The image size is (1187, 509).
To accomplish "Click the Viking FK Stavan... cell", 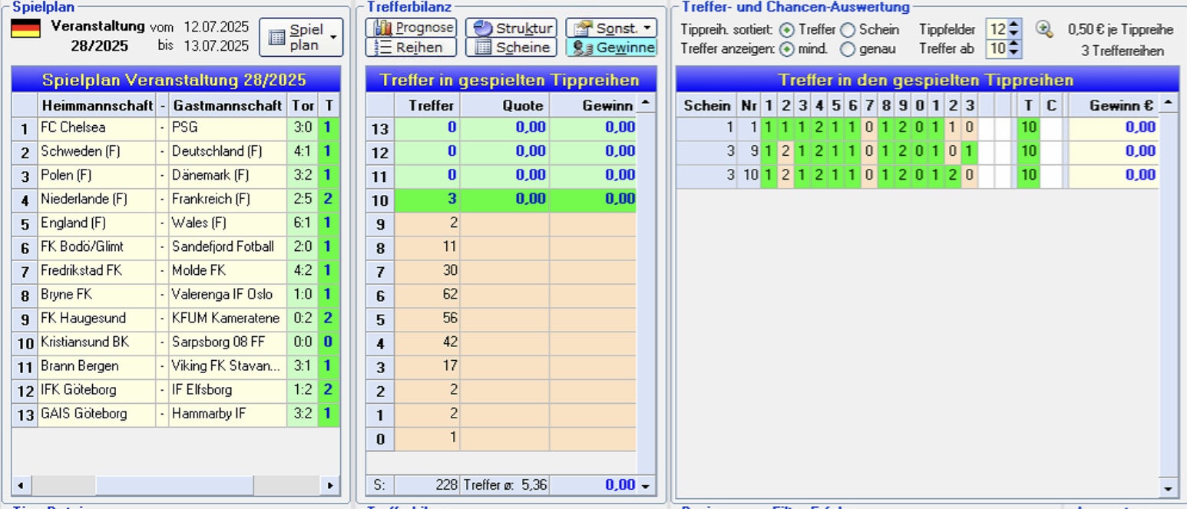I will point(227,365).
